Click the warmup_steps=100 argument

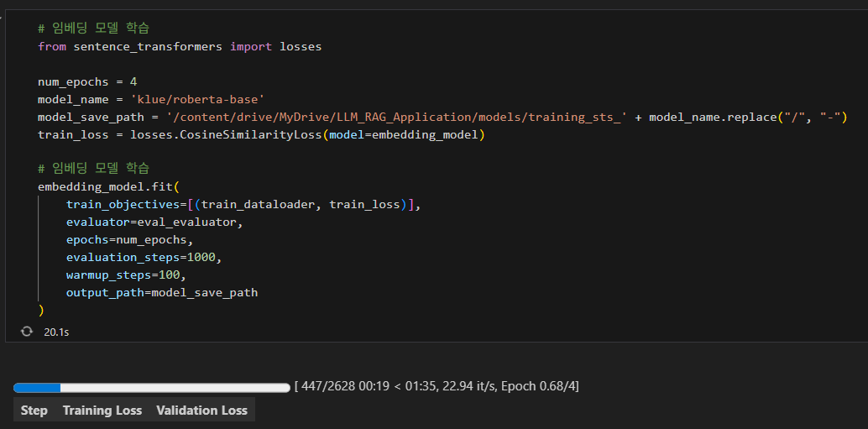pyautogui.click(x=126, y=275)
